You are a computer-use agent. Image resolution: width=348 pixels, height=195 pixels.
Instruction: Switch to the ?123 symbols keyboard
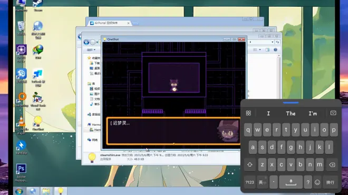coord(250,182)
